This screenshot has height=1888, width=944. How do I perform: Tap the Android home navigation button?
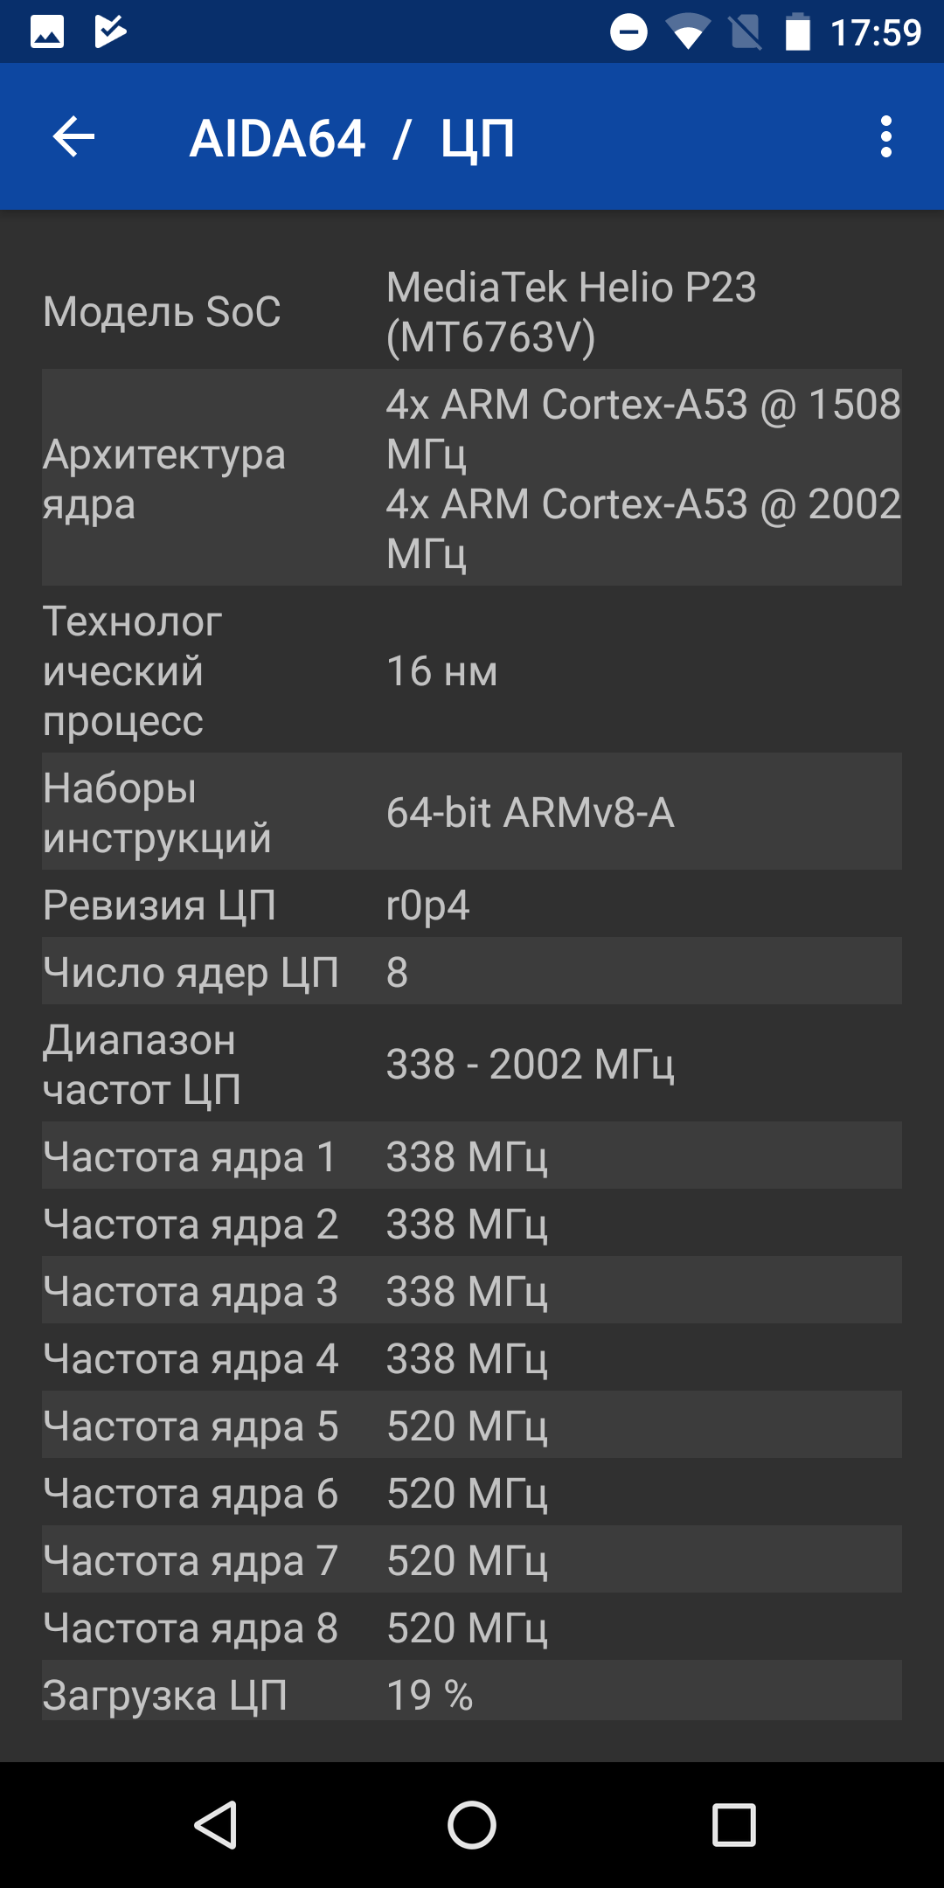coord(472,1825)
